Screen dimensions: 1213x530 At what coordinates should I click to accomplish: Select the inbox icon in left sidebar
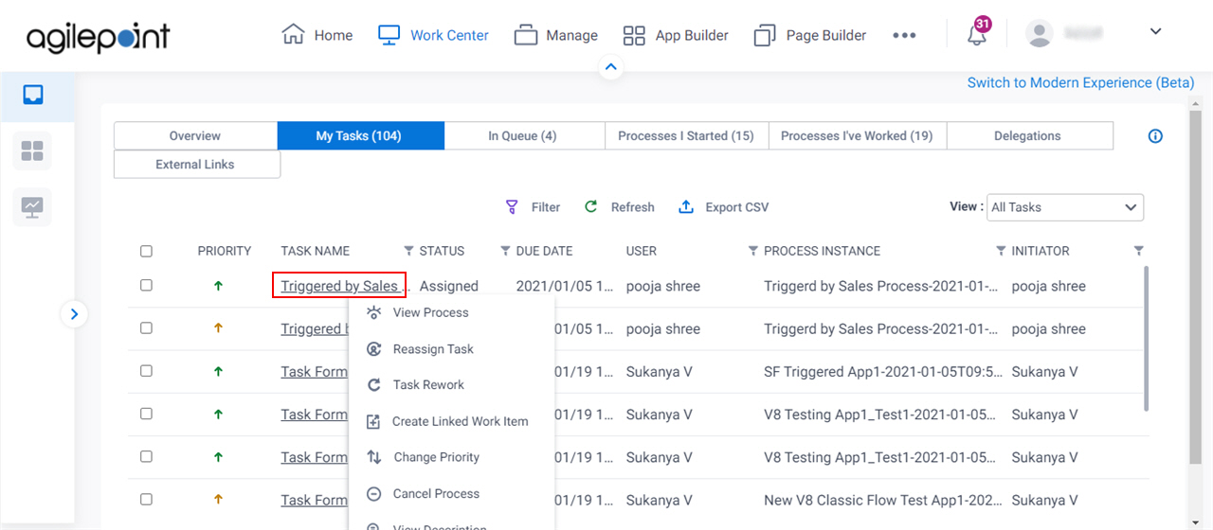[33, 96]
